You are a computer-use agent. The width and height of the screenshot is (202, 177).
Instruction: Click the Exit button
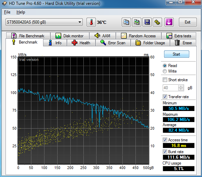pyautogui.click(x=188, y=22)
